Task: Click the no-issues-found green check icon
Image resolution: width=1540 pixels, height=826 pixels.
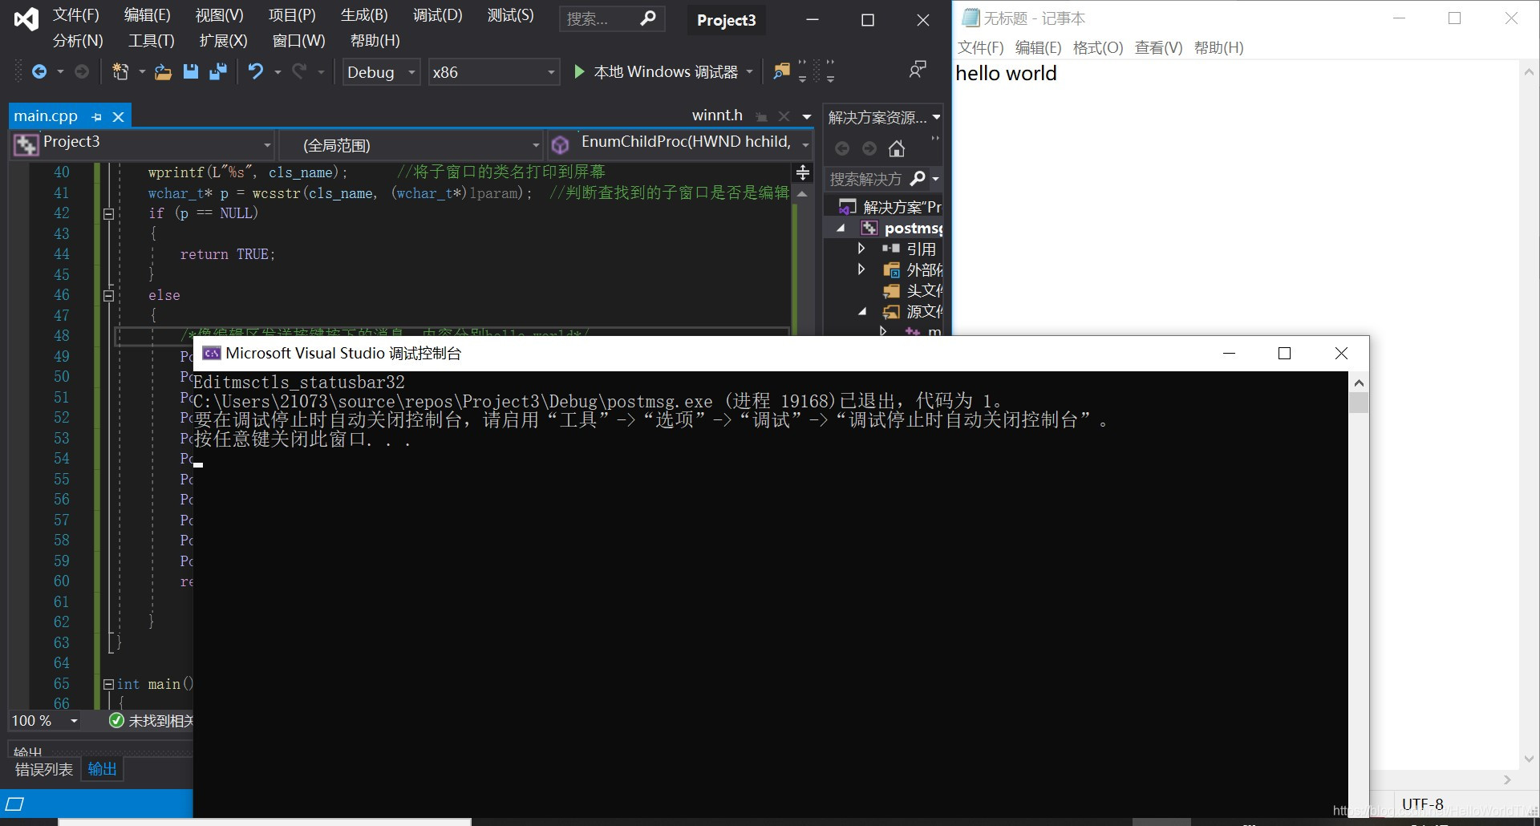Action: point(116,720)
